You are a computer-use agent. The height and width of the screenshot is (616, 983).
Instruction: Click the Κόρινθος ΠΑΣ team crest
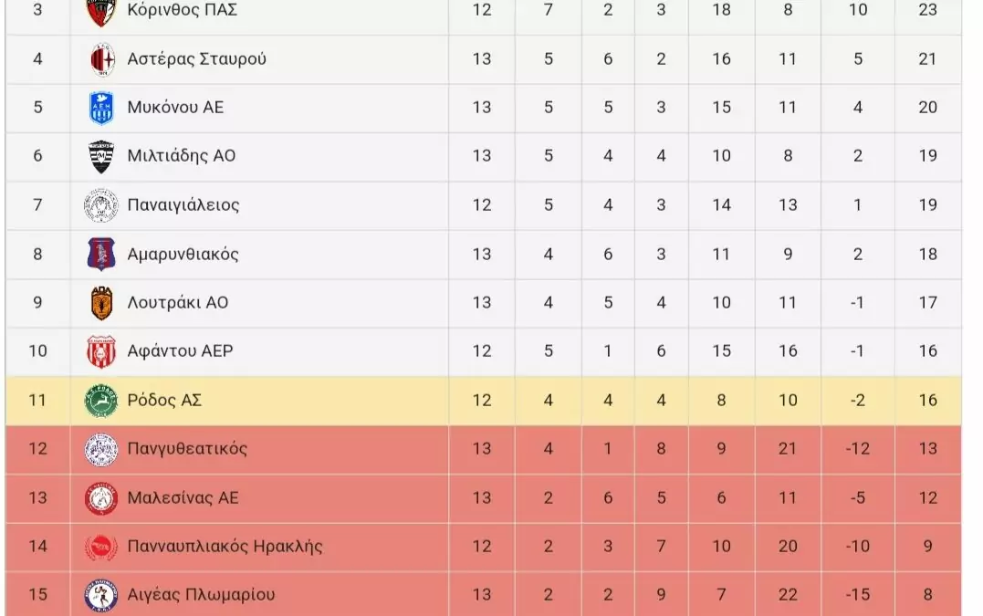(101, 12)
